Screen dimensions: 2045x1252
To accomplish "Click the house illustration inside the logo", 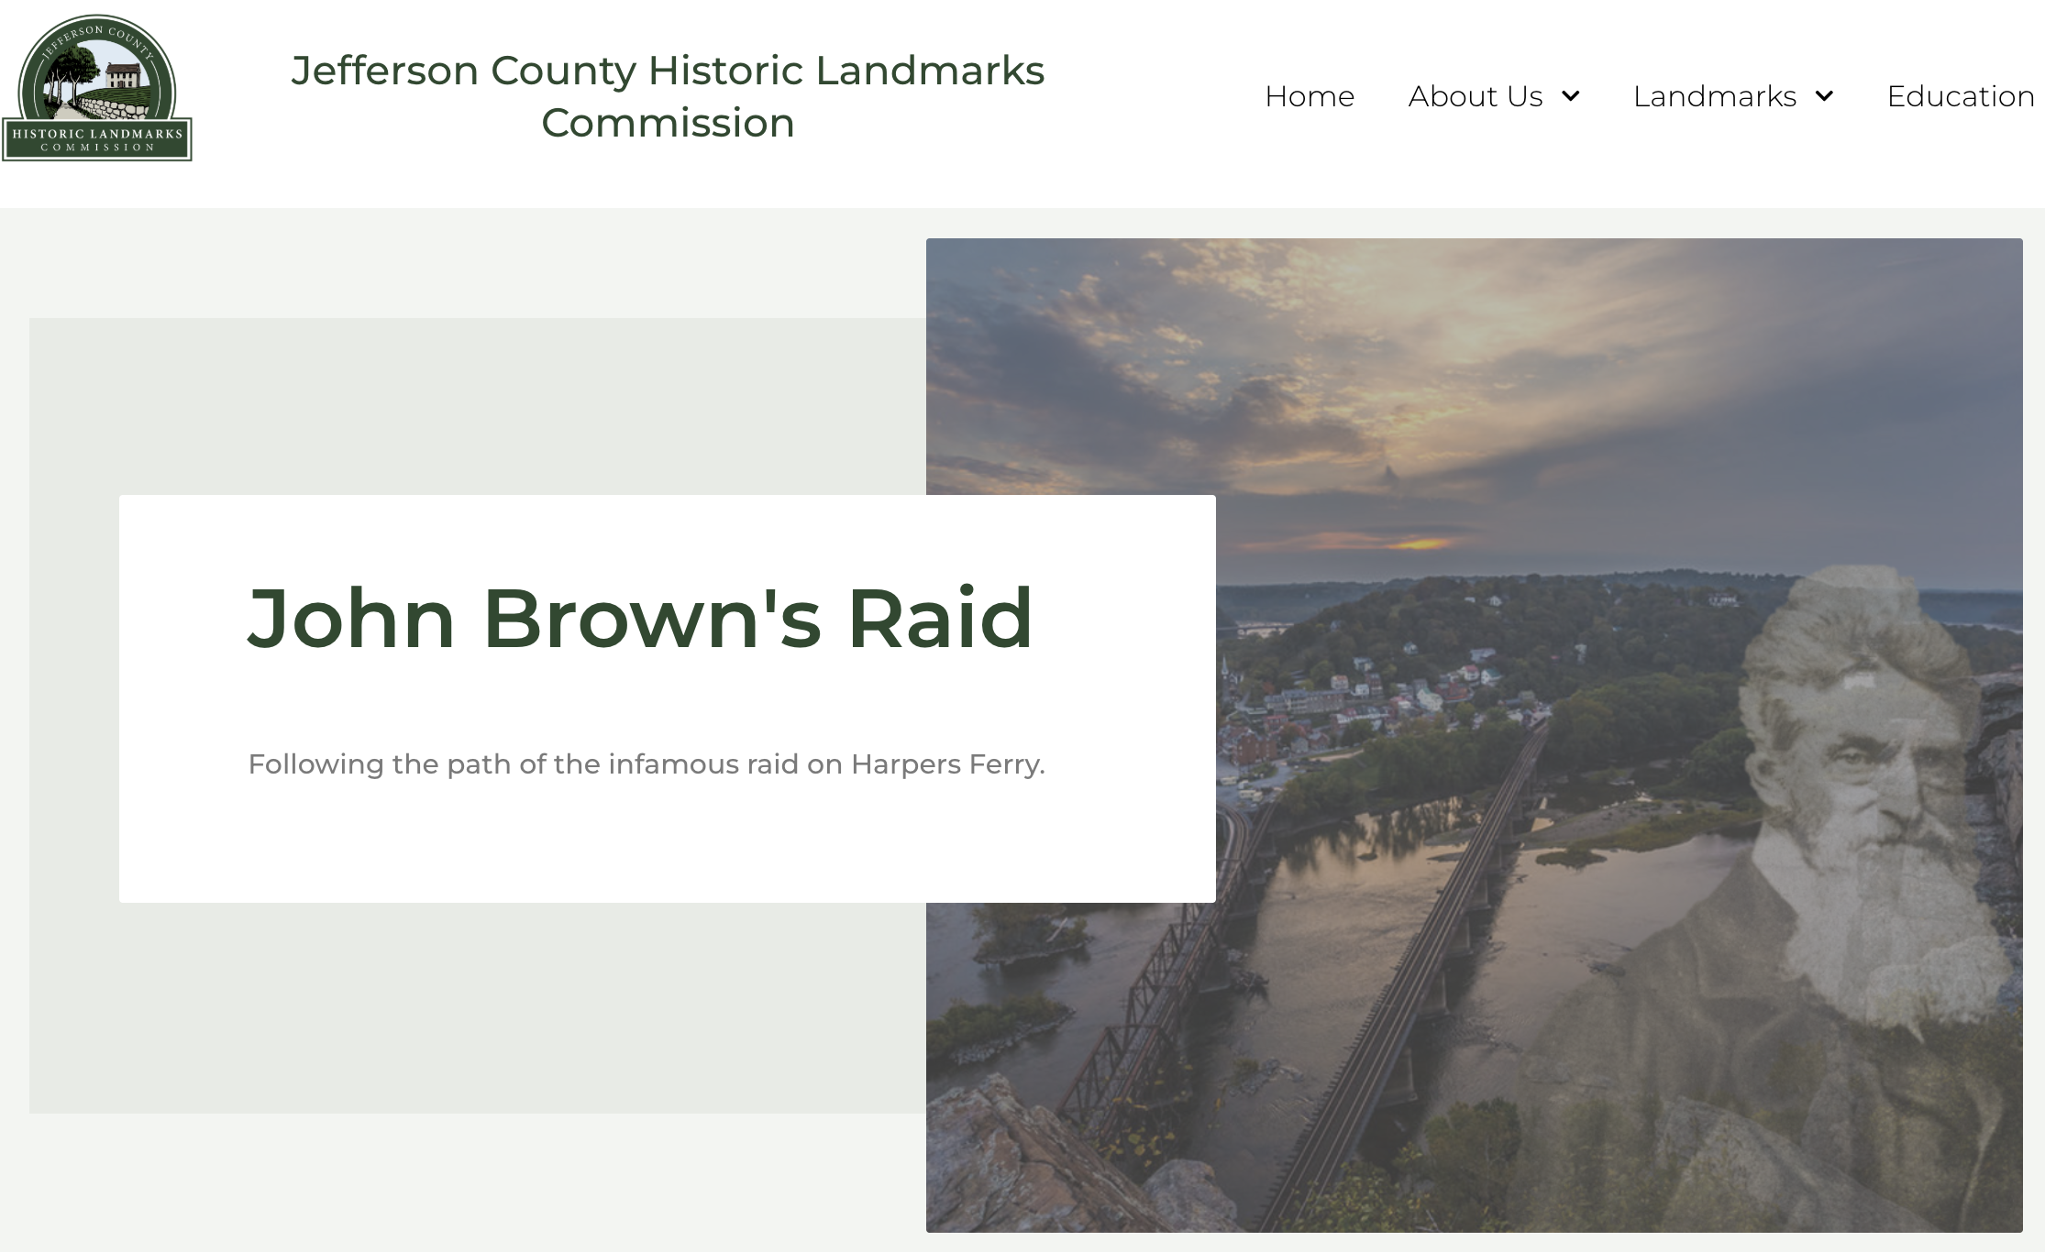I will [122, 76].
